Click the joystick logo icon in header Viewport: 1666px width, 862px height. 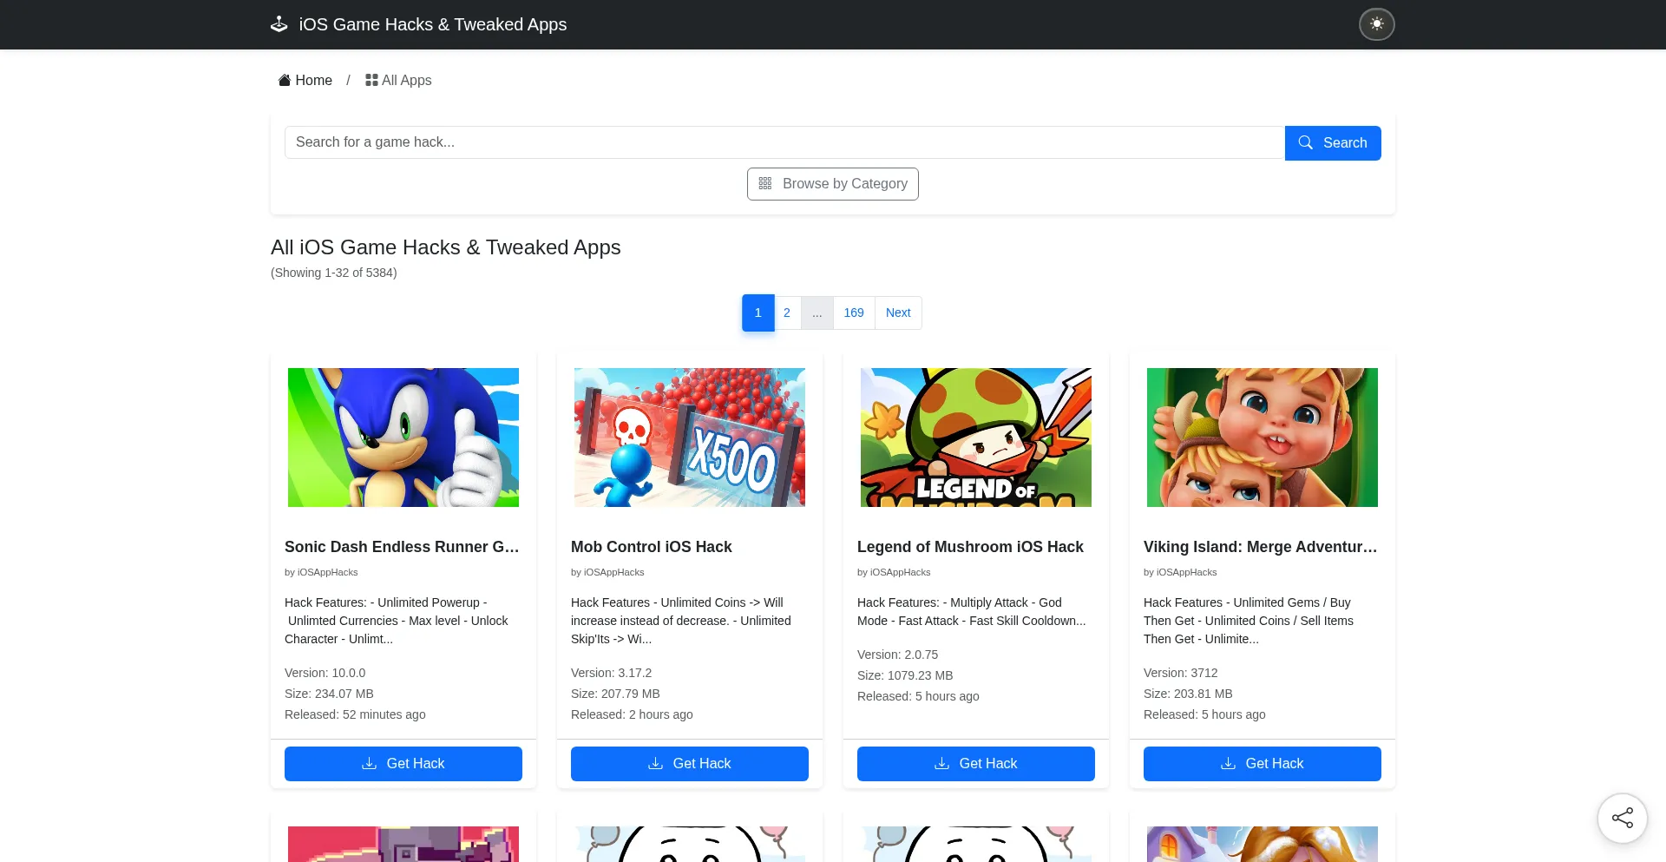(x=279, y=24)
